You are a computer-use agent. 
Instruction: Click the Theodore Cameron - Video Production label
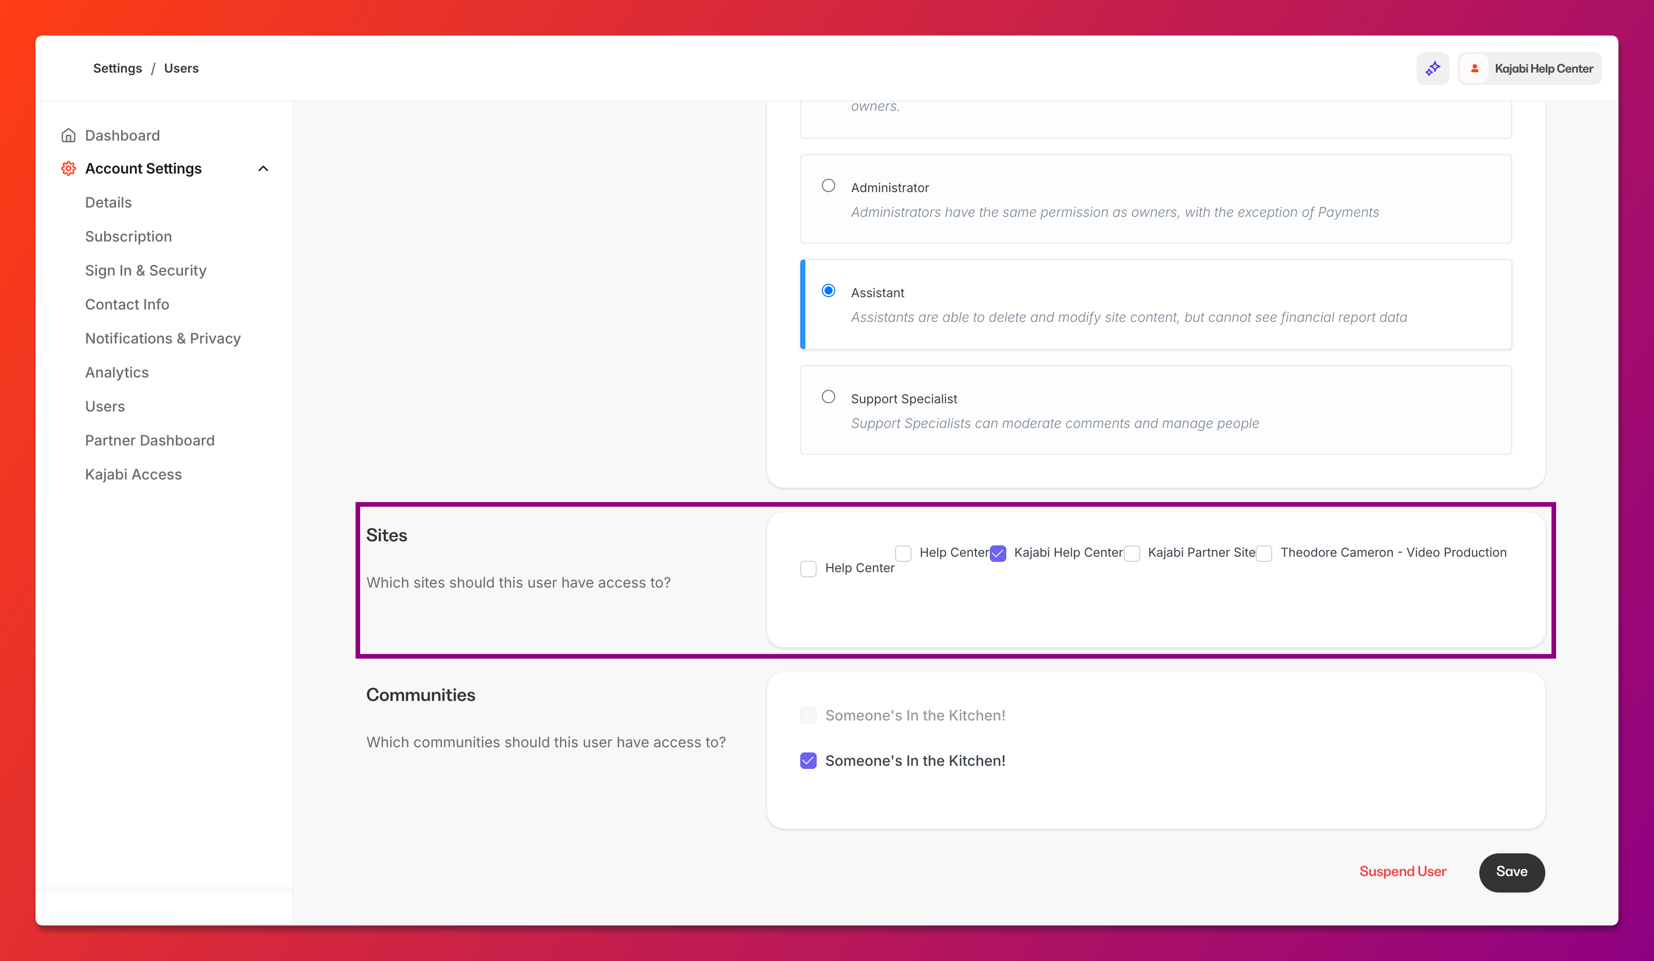tap(1393, 552)
